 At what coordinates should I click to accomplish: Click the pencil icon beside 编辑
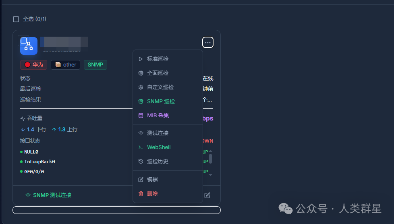point(141,180)
